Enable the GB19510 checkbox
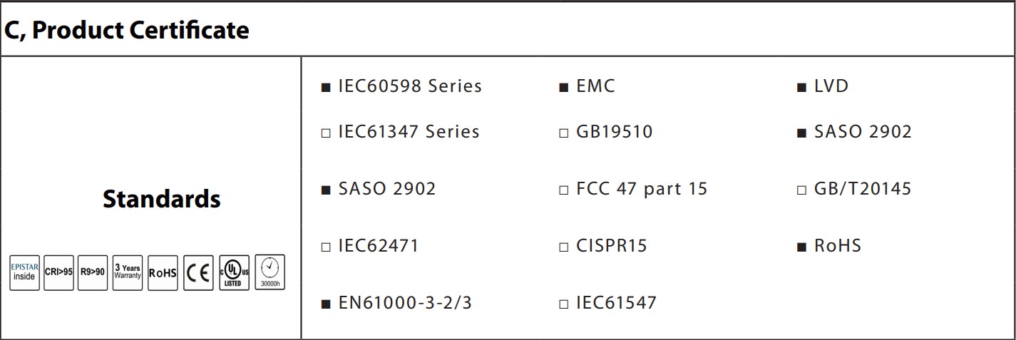 (x=563, y=133)
